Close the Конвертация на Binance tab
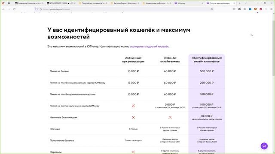This screenshot has width=275, height=154. tap(170, 3)
